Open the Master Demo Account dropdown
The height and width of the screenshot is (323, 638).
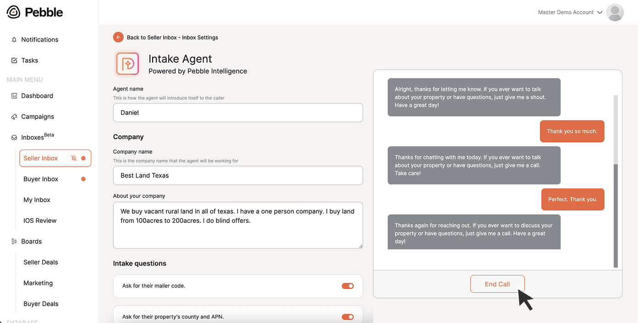[x=570, y=12]
